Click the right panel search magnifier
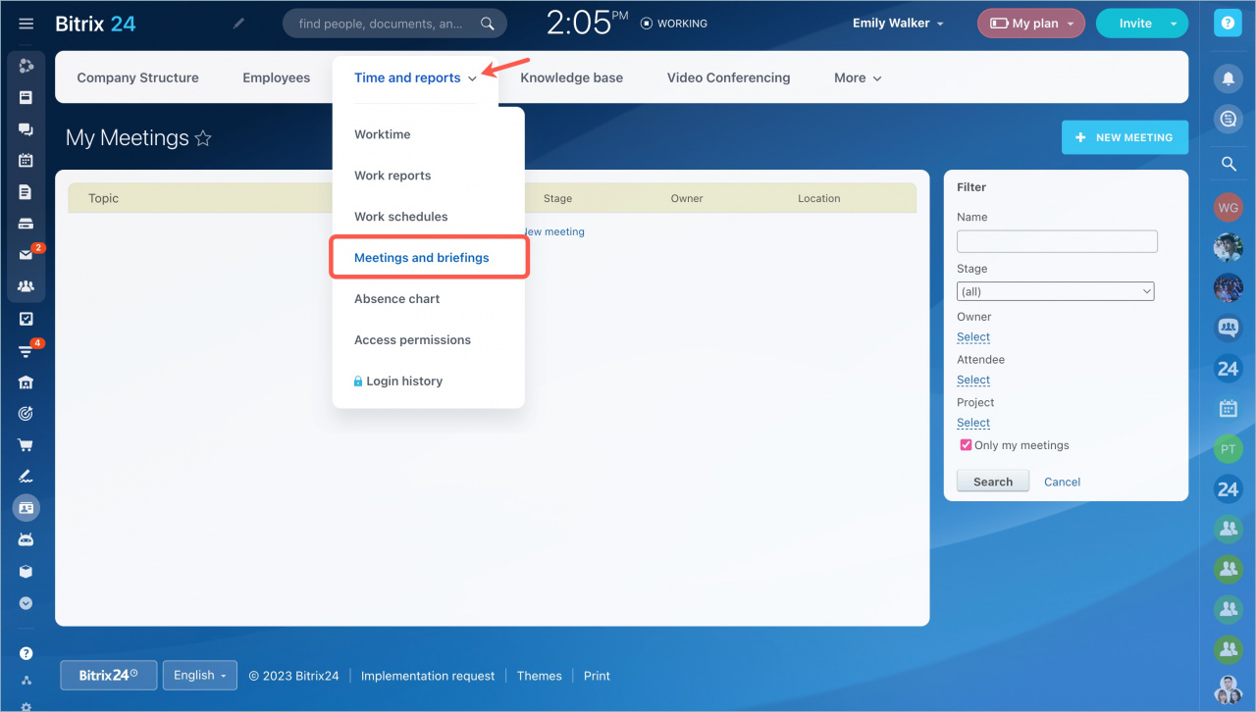The height and width of the screenshot is (712, 1256). [x=1228, y=165]
